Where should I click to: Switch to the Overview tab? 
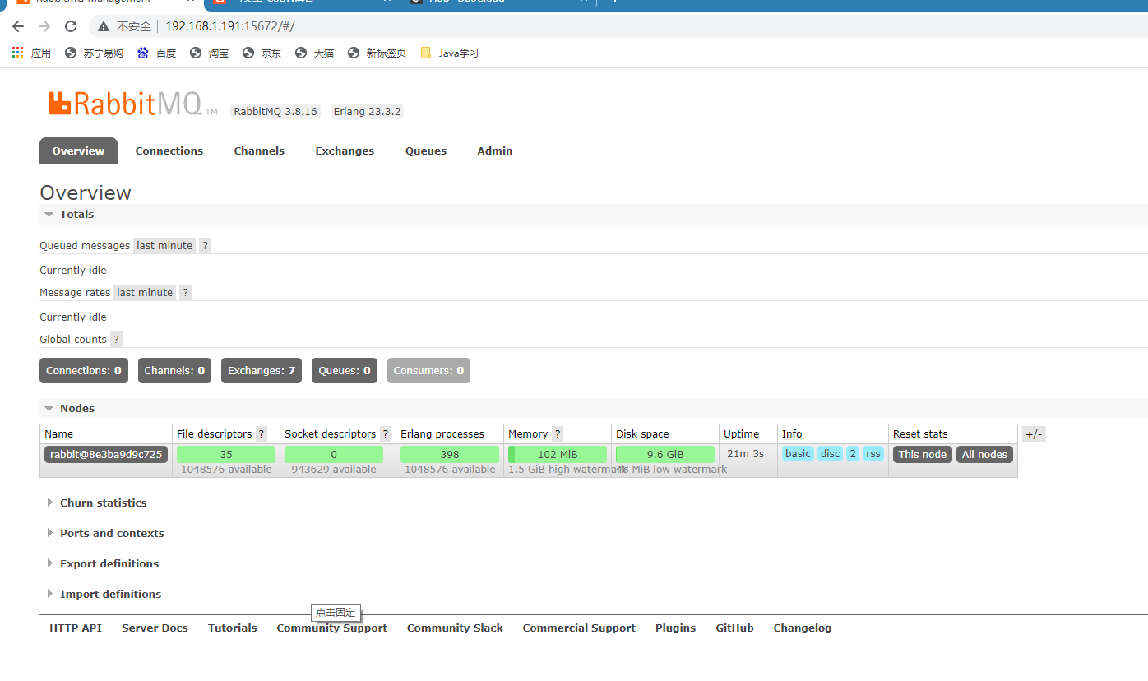coord(78,151)
